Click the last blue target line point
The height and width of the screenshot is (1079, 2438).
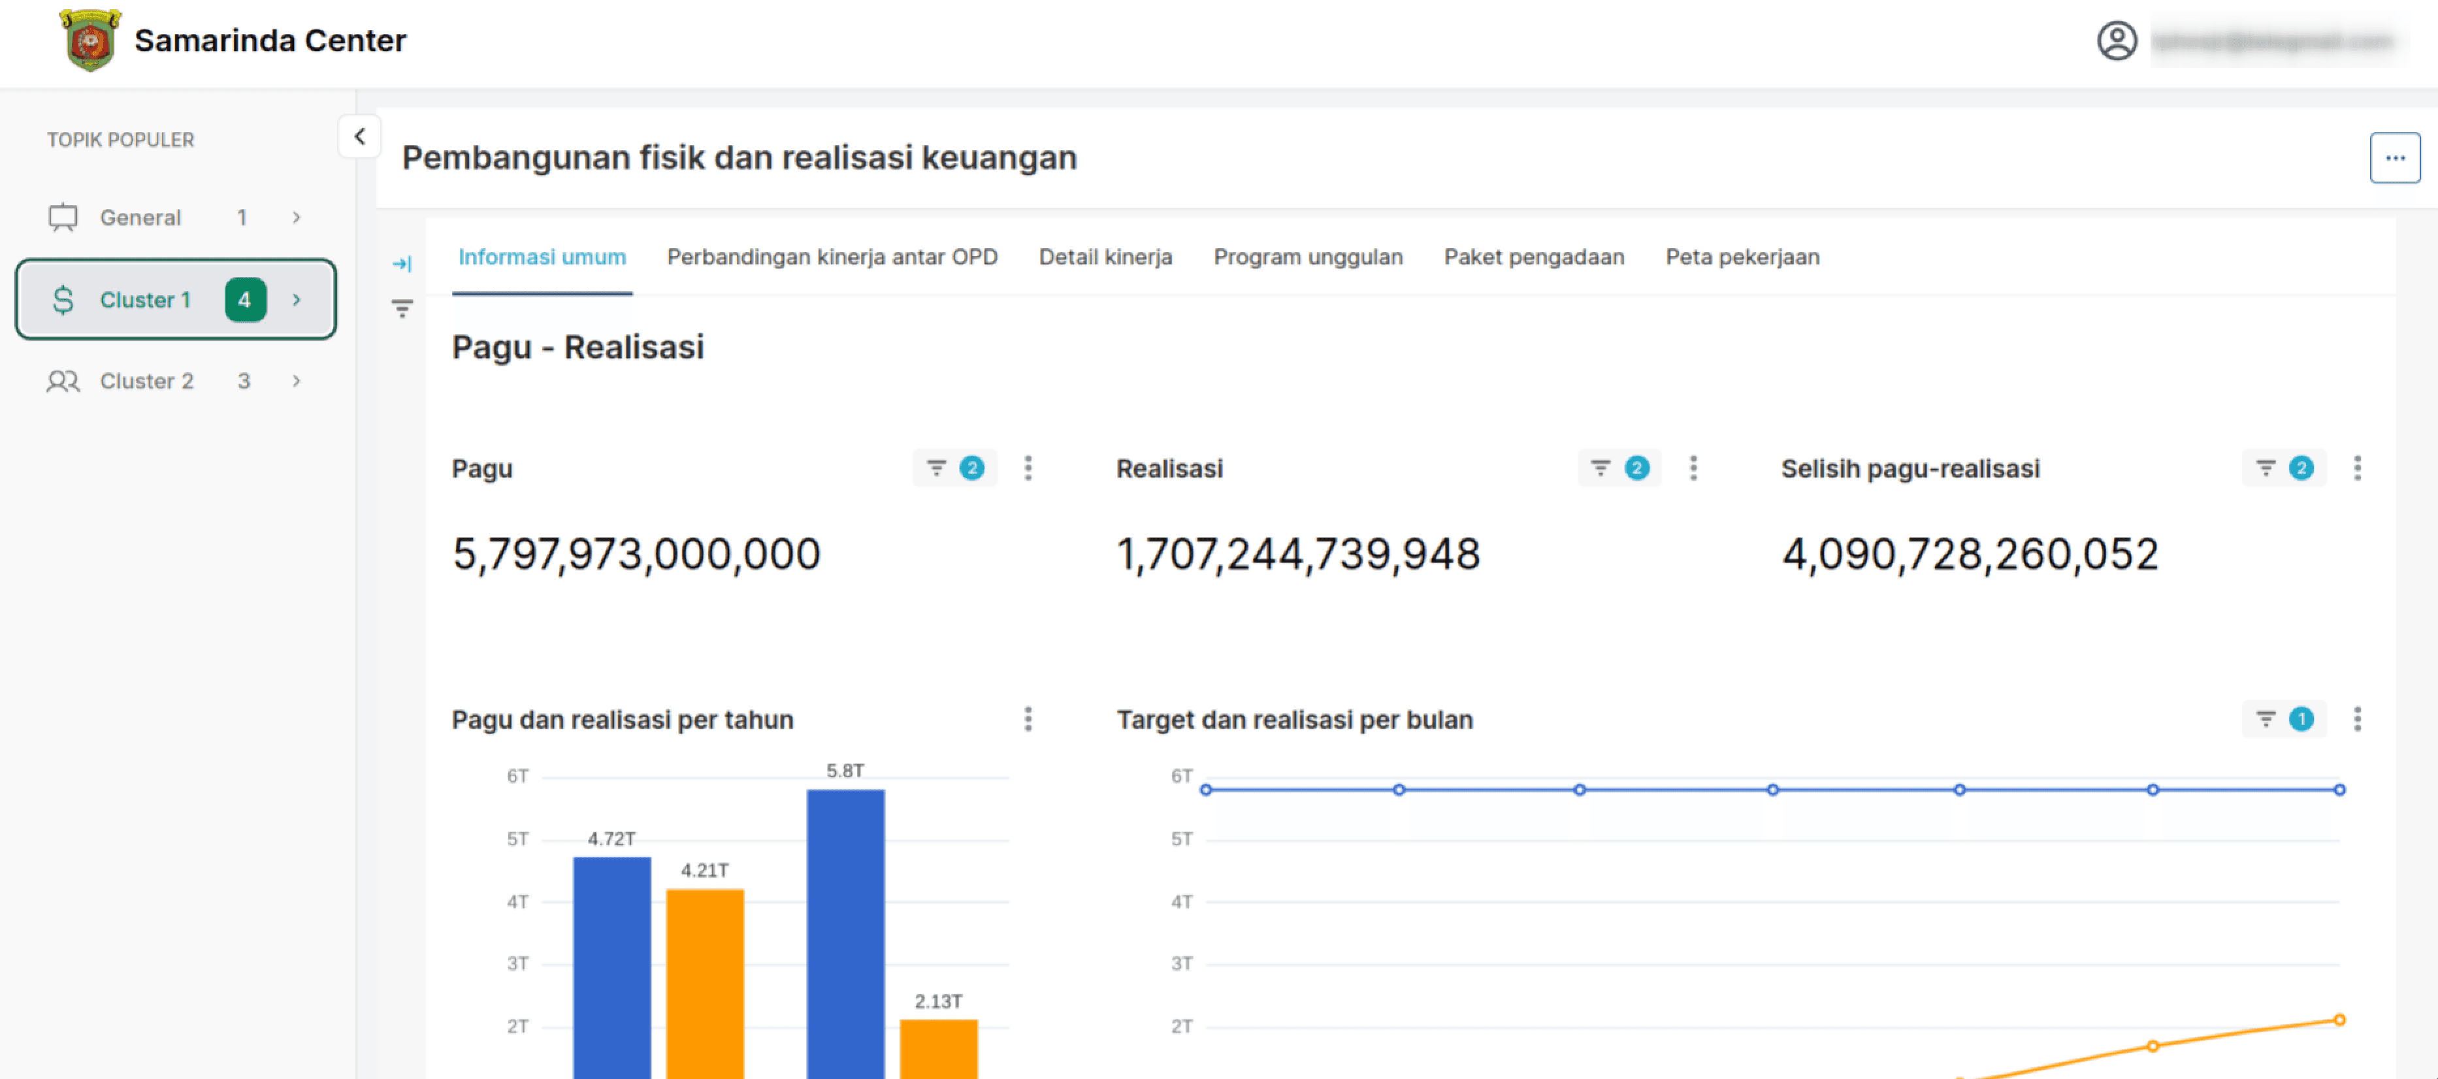click(2339, 790)
